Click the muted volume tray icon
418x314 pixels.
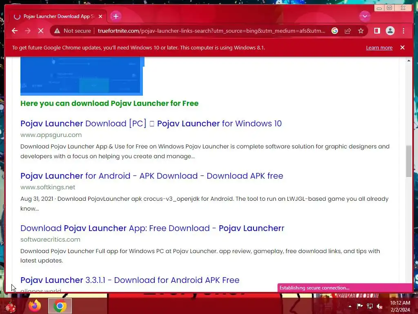coord(380,306)
